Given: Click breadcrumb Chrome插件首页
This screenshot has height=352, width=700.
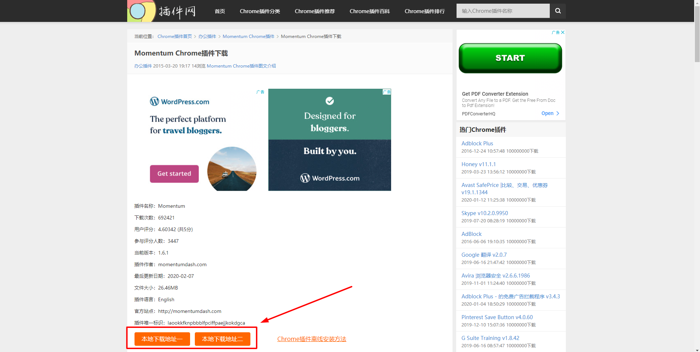Looking at the screenshot, I should 175,37.
